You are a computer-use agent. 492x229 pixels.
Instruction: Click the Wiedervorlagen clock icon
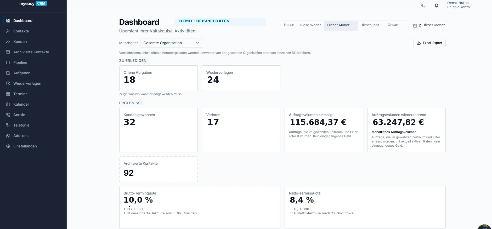tap(8, 83)
